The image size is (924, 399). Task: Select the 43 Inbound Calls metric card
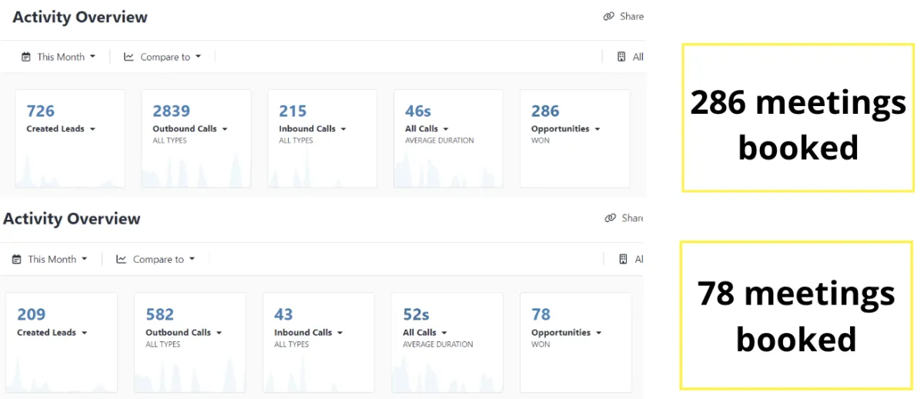click(x=318, y=342)
